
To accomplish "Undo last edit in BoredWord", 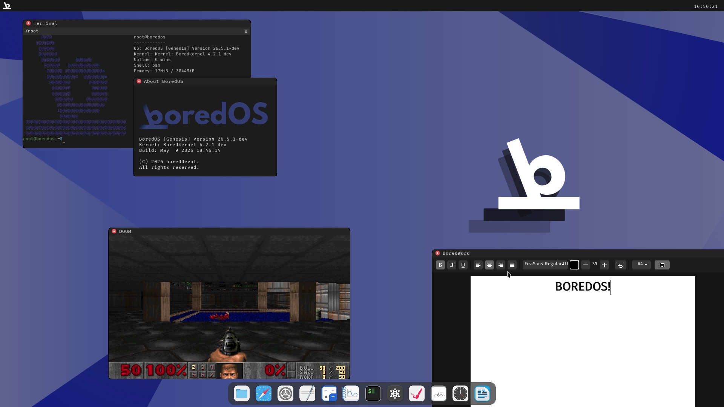I will tap(620, 265).
